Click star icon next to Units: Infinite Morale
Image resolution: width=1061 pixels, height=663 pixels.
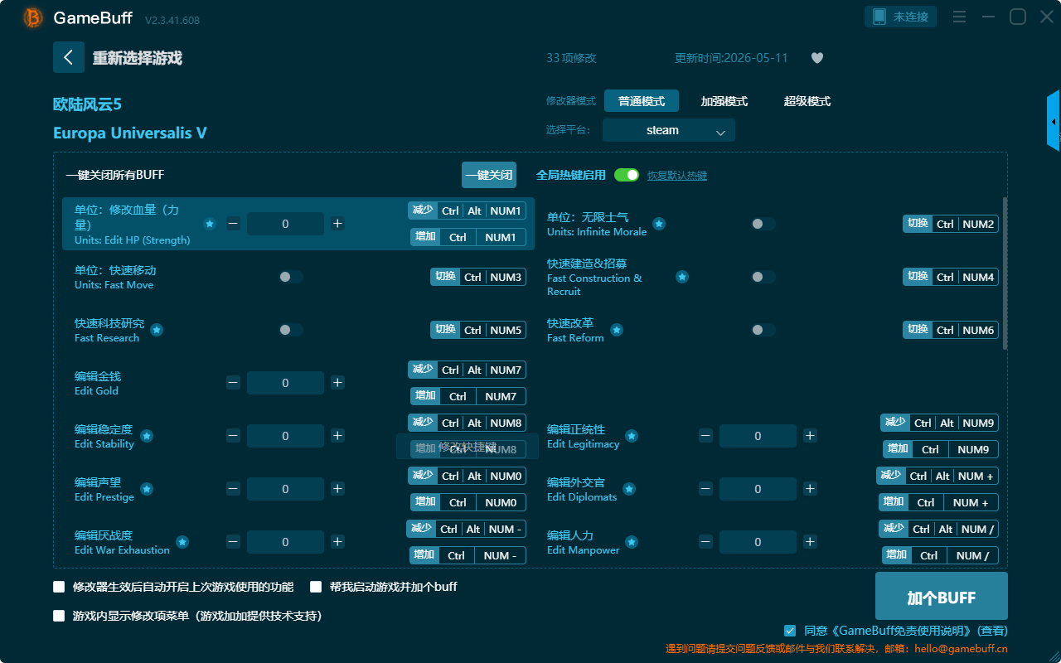(x=659, y=224)
